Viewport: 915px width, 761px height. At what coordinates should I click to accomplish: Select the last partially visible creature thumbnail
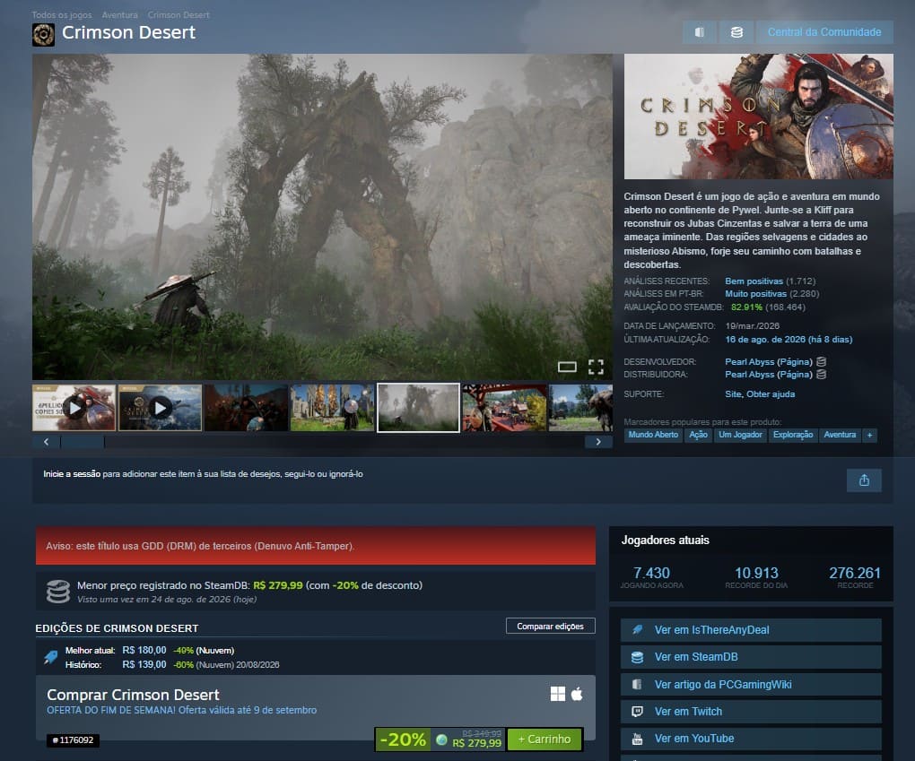click(x=580, y=408)
